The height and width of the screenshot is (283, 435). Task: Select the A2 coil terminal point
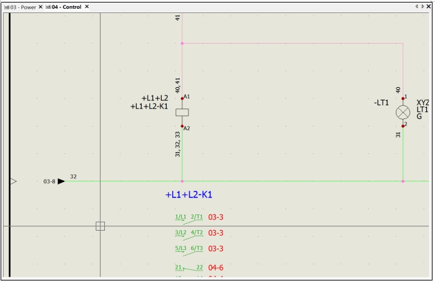[x=182, y=127]
